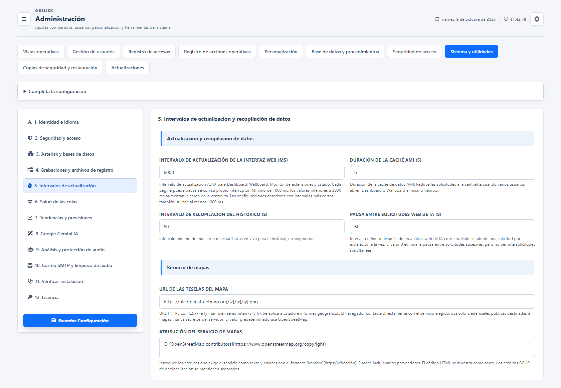Go to the Actualizaciones tab
The image size is (561, 388).
coord(128,68)
